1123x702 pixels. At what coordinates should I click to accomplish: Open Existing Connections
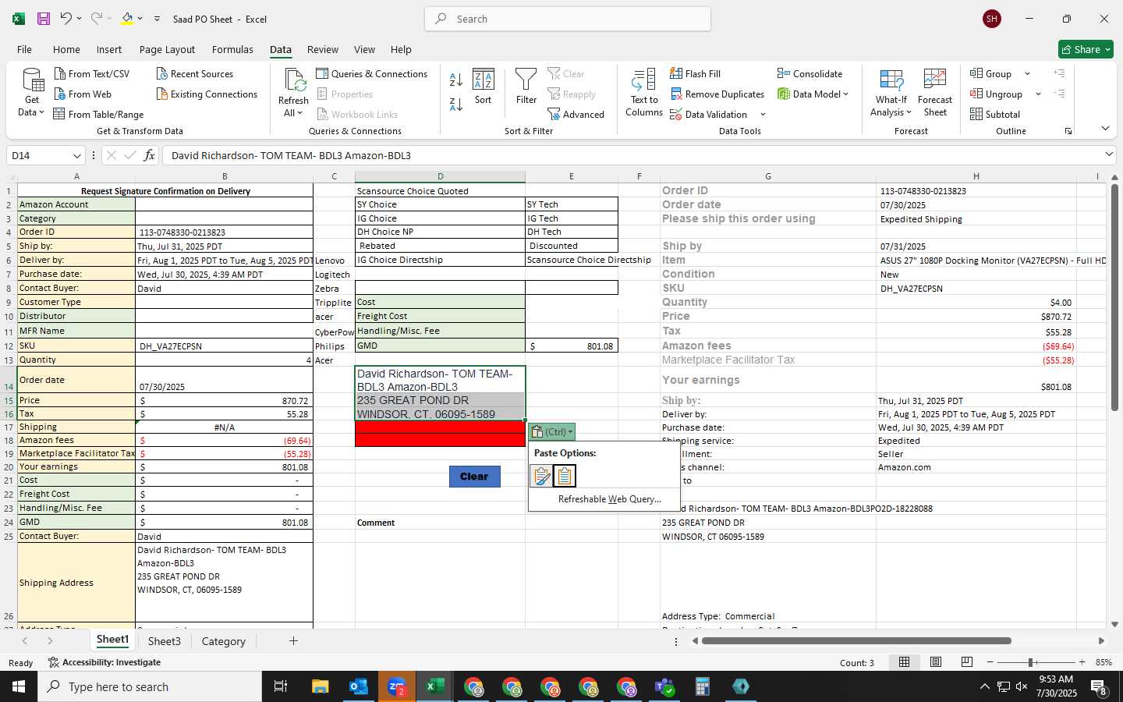tap(207, 94)
